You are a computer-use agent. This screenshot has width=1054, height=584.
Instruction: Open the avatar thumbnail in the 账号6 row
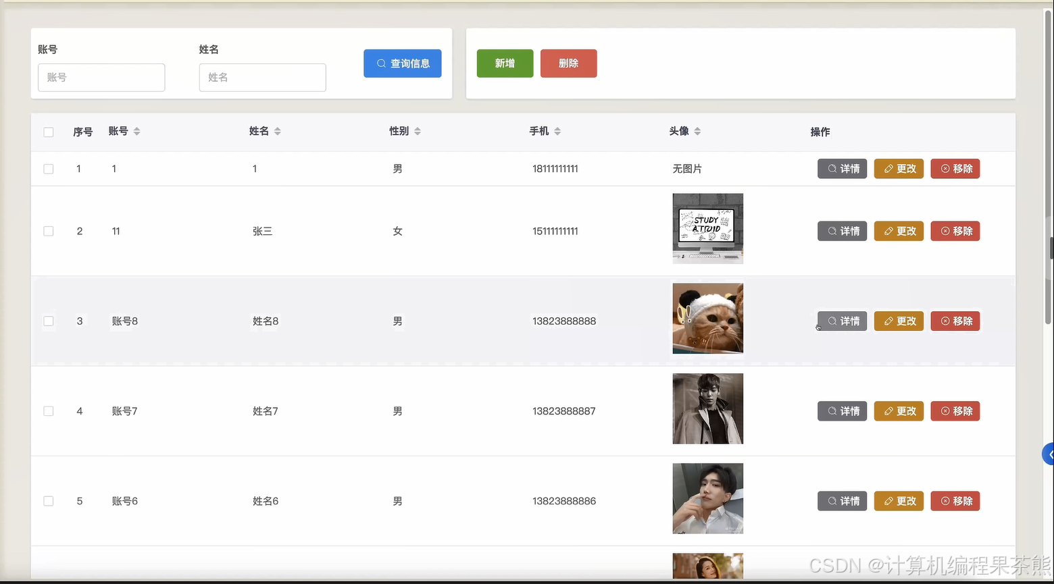[708, 498]
